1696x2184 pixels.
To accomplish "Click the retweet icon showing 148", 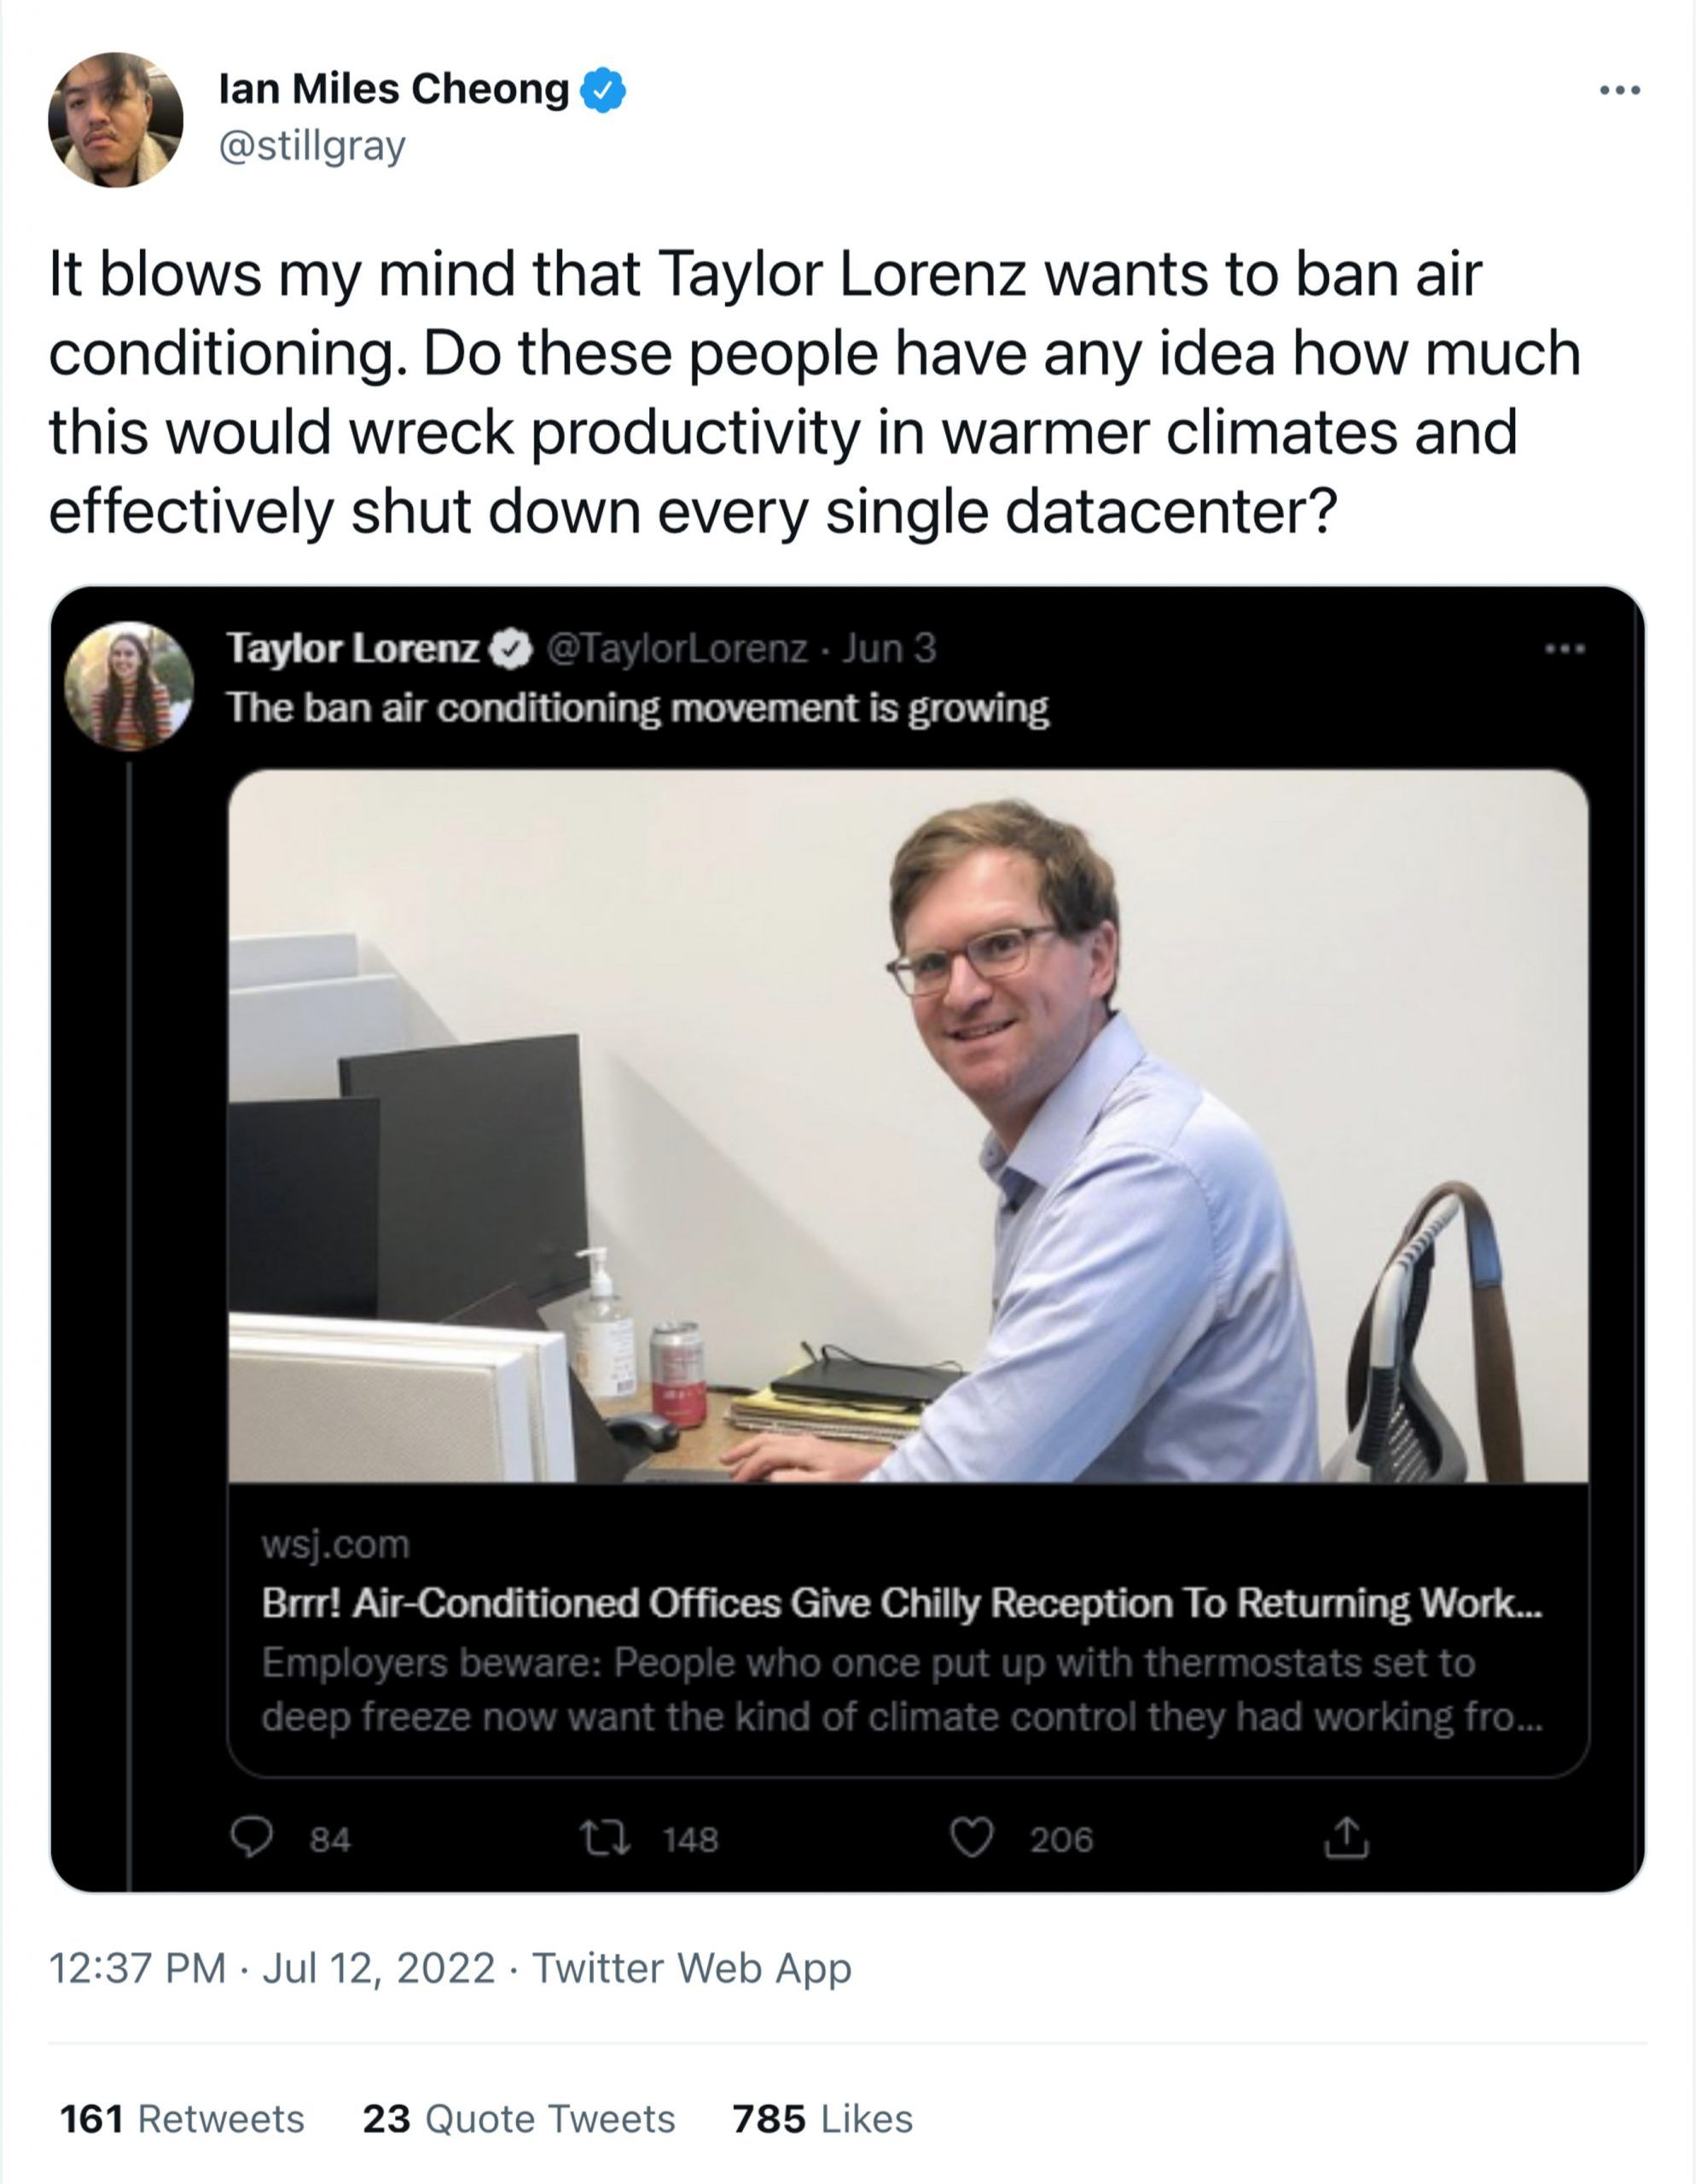I will pos(605,1838).
